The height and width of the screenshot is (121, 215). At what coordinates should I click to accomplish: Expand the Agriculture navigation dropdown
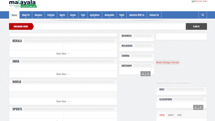(x=95, y=15)
